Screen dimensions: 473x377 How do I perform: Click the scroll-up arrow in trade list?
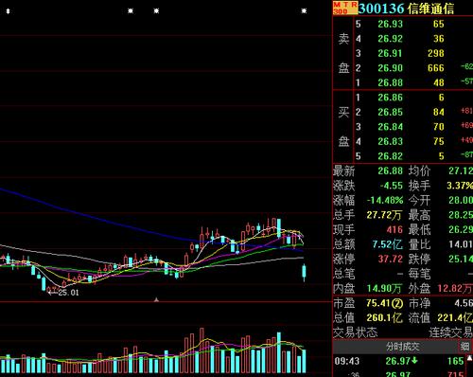point(470,358)
